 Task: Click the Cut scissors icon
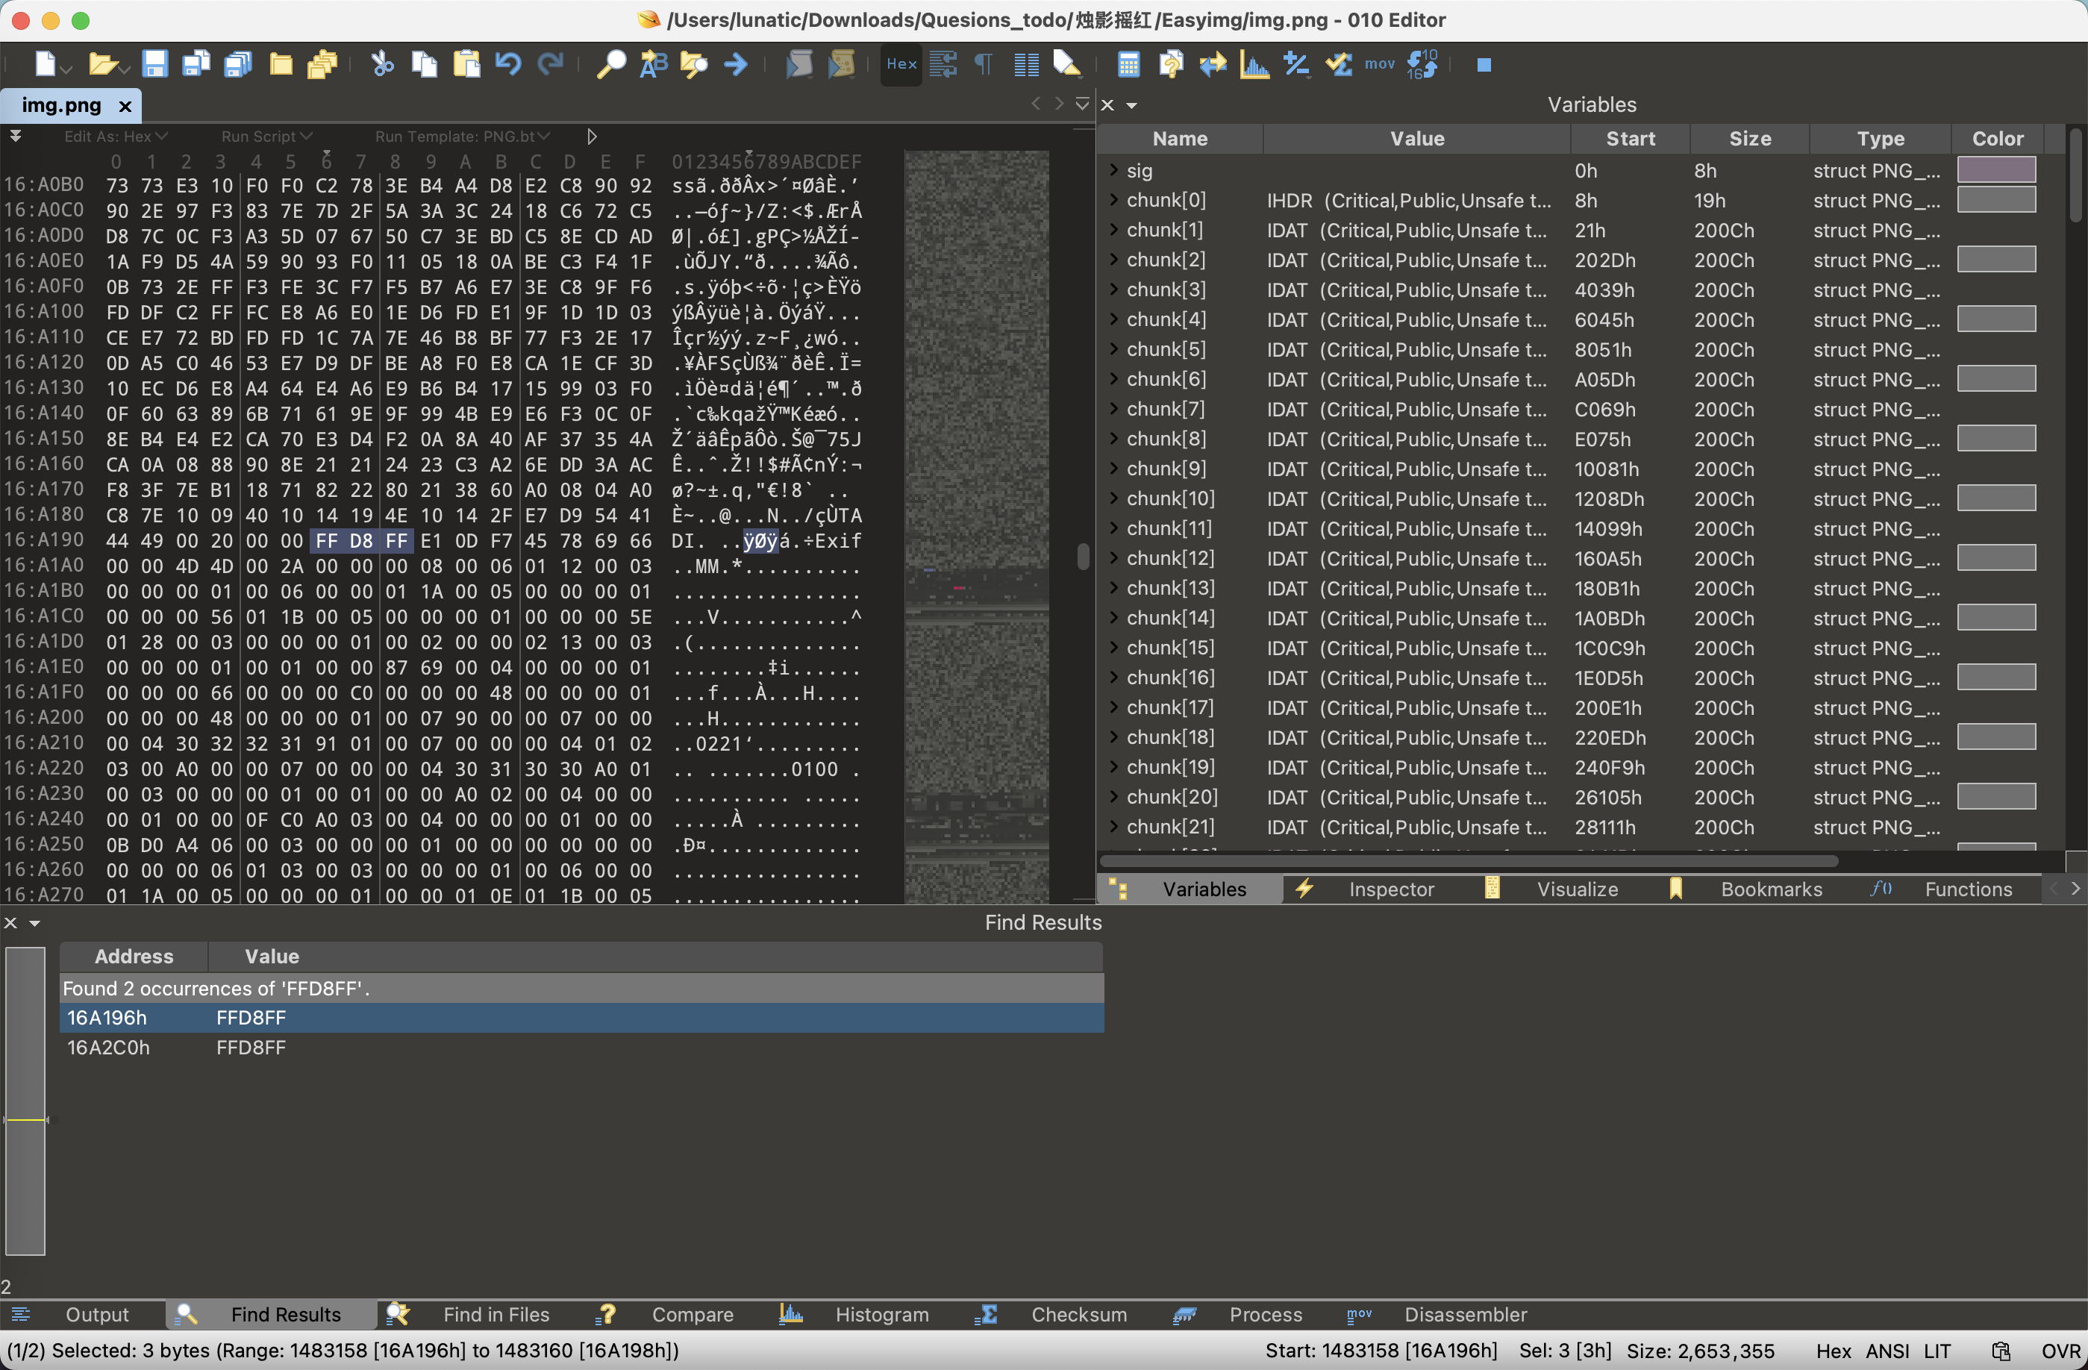tap(383, 64)
